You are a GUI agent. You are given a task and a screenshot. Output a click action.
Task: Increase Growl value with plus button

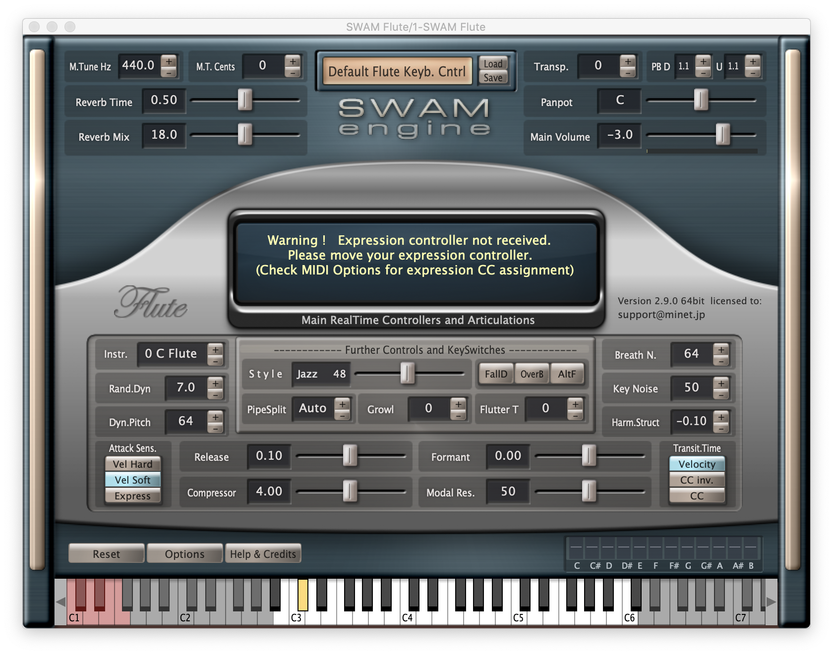pos(458,404)
